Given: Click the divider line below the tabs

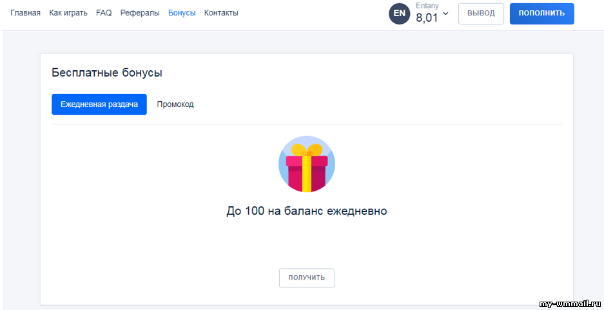Looking at the screenshot, I should [x=307, y=124].
